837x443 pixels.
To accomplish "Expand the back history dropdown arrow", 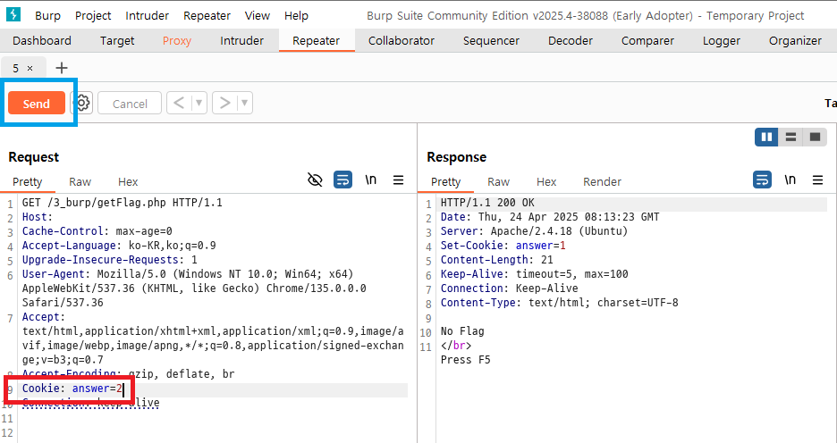I will tap(199, 103).
